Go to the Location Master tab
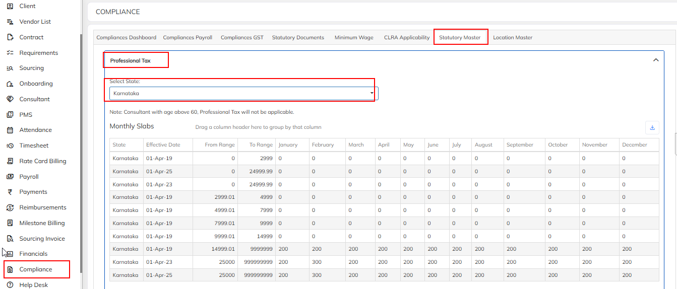Screen dimensions: 677x289 (x=512, y=37)
